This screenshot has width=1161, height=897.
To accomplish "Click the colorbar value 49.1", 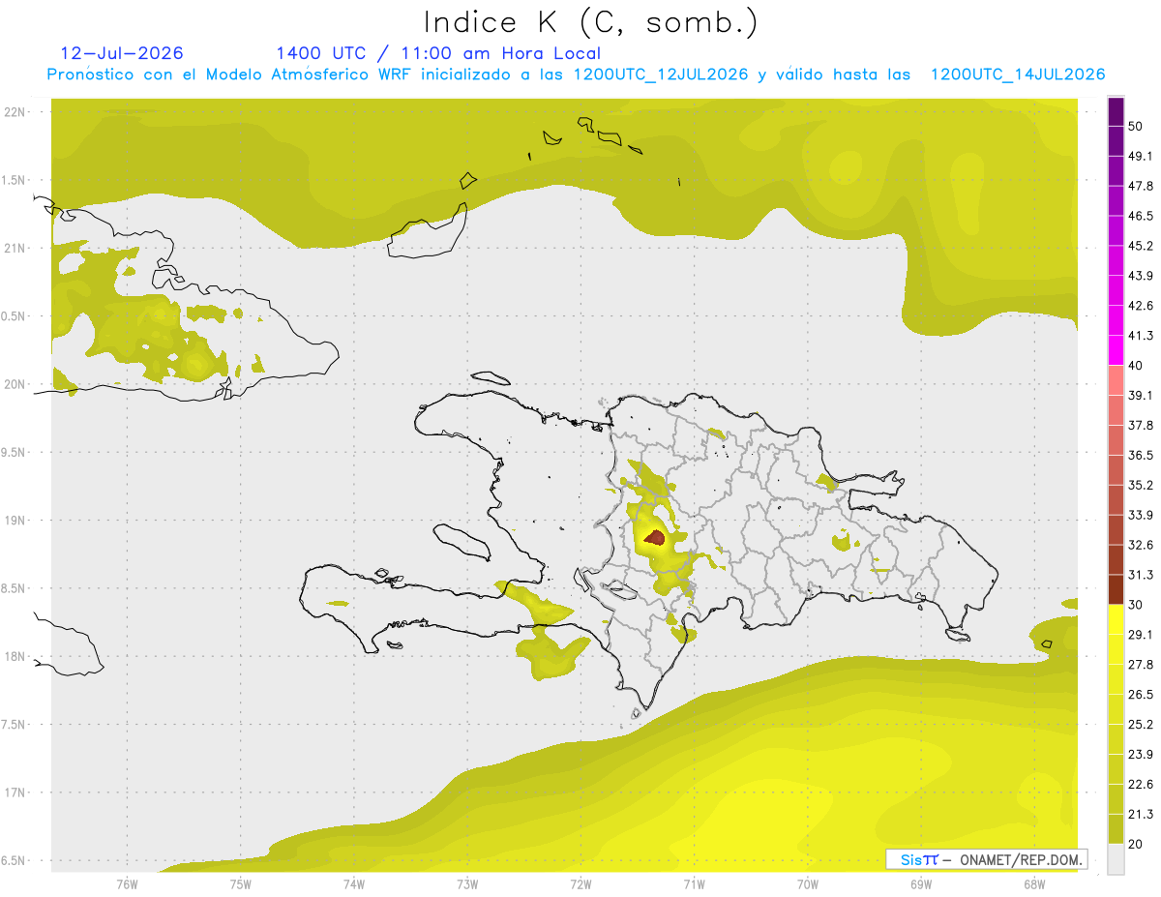I will pyautogui.click(x=1141, y=156).
